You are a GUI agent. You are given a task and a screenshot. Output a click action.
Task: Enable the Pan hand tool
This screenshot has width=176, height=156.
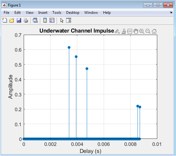[x=136, y=31]
